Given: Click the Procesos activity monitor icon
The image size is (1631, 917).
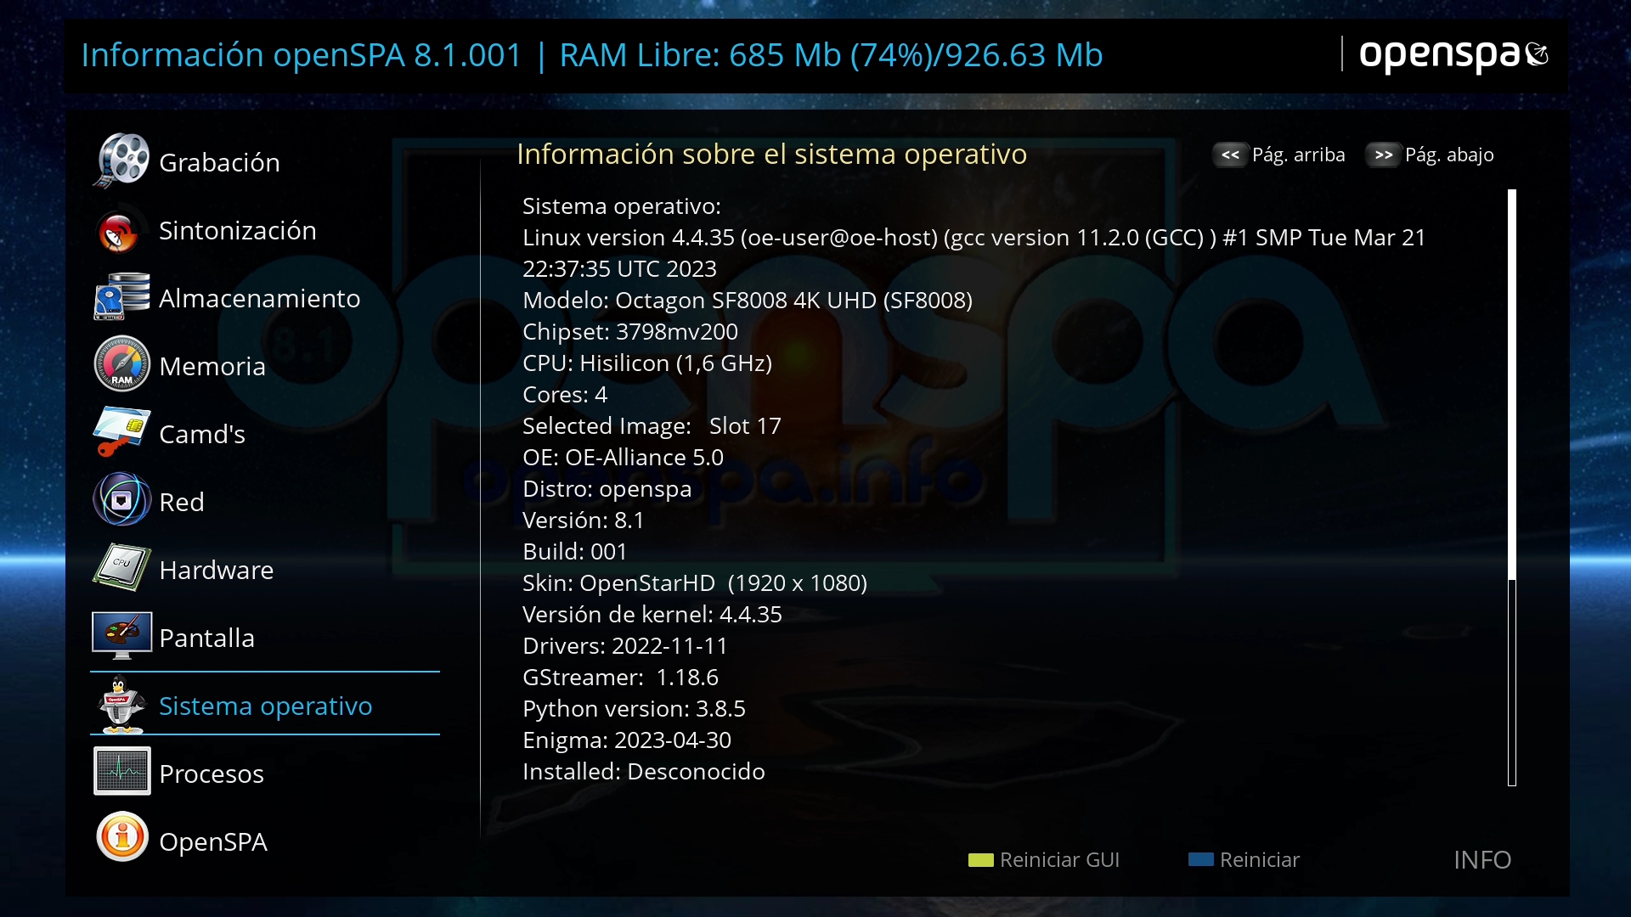Looking at the screenshot, I should pos(121,772).
